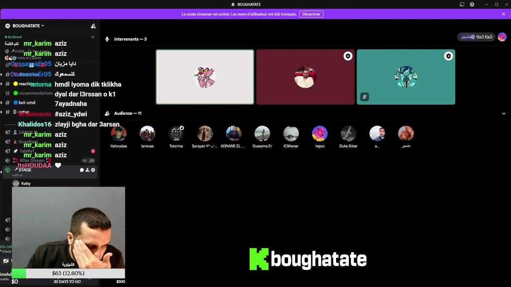Click the invite people icon beside server name
Screen dimensions: 511x287
(x=93, y=26)
